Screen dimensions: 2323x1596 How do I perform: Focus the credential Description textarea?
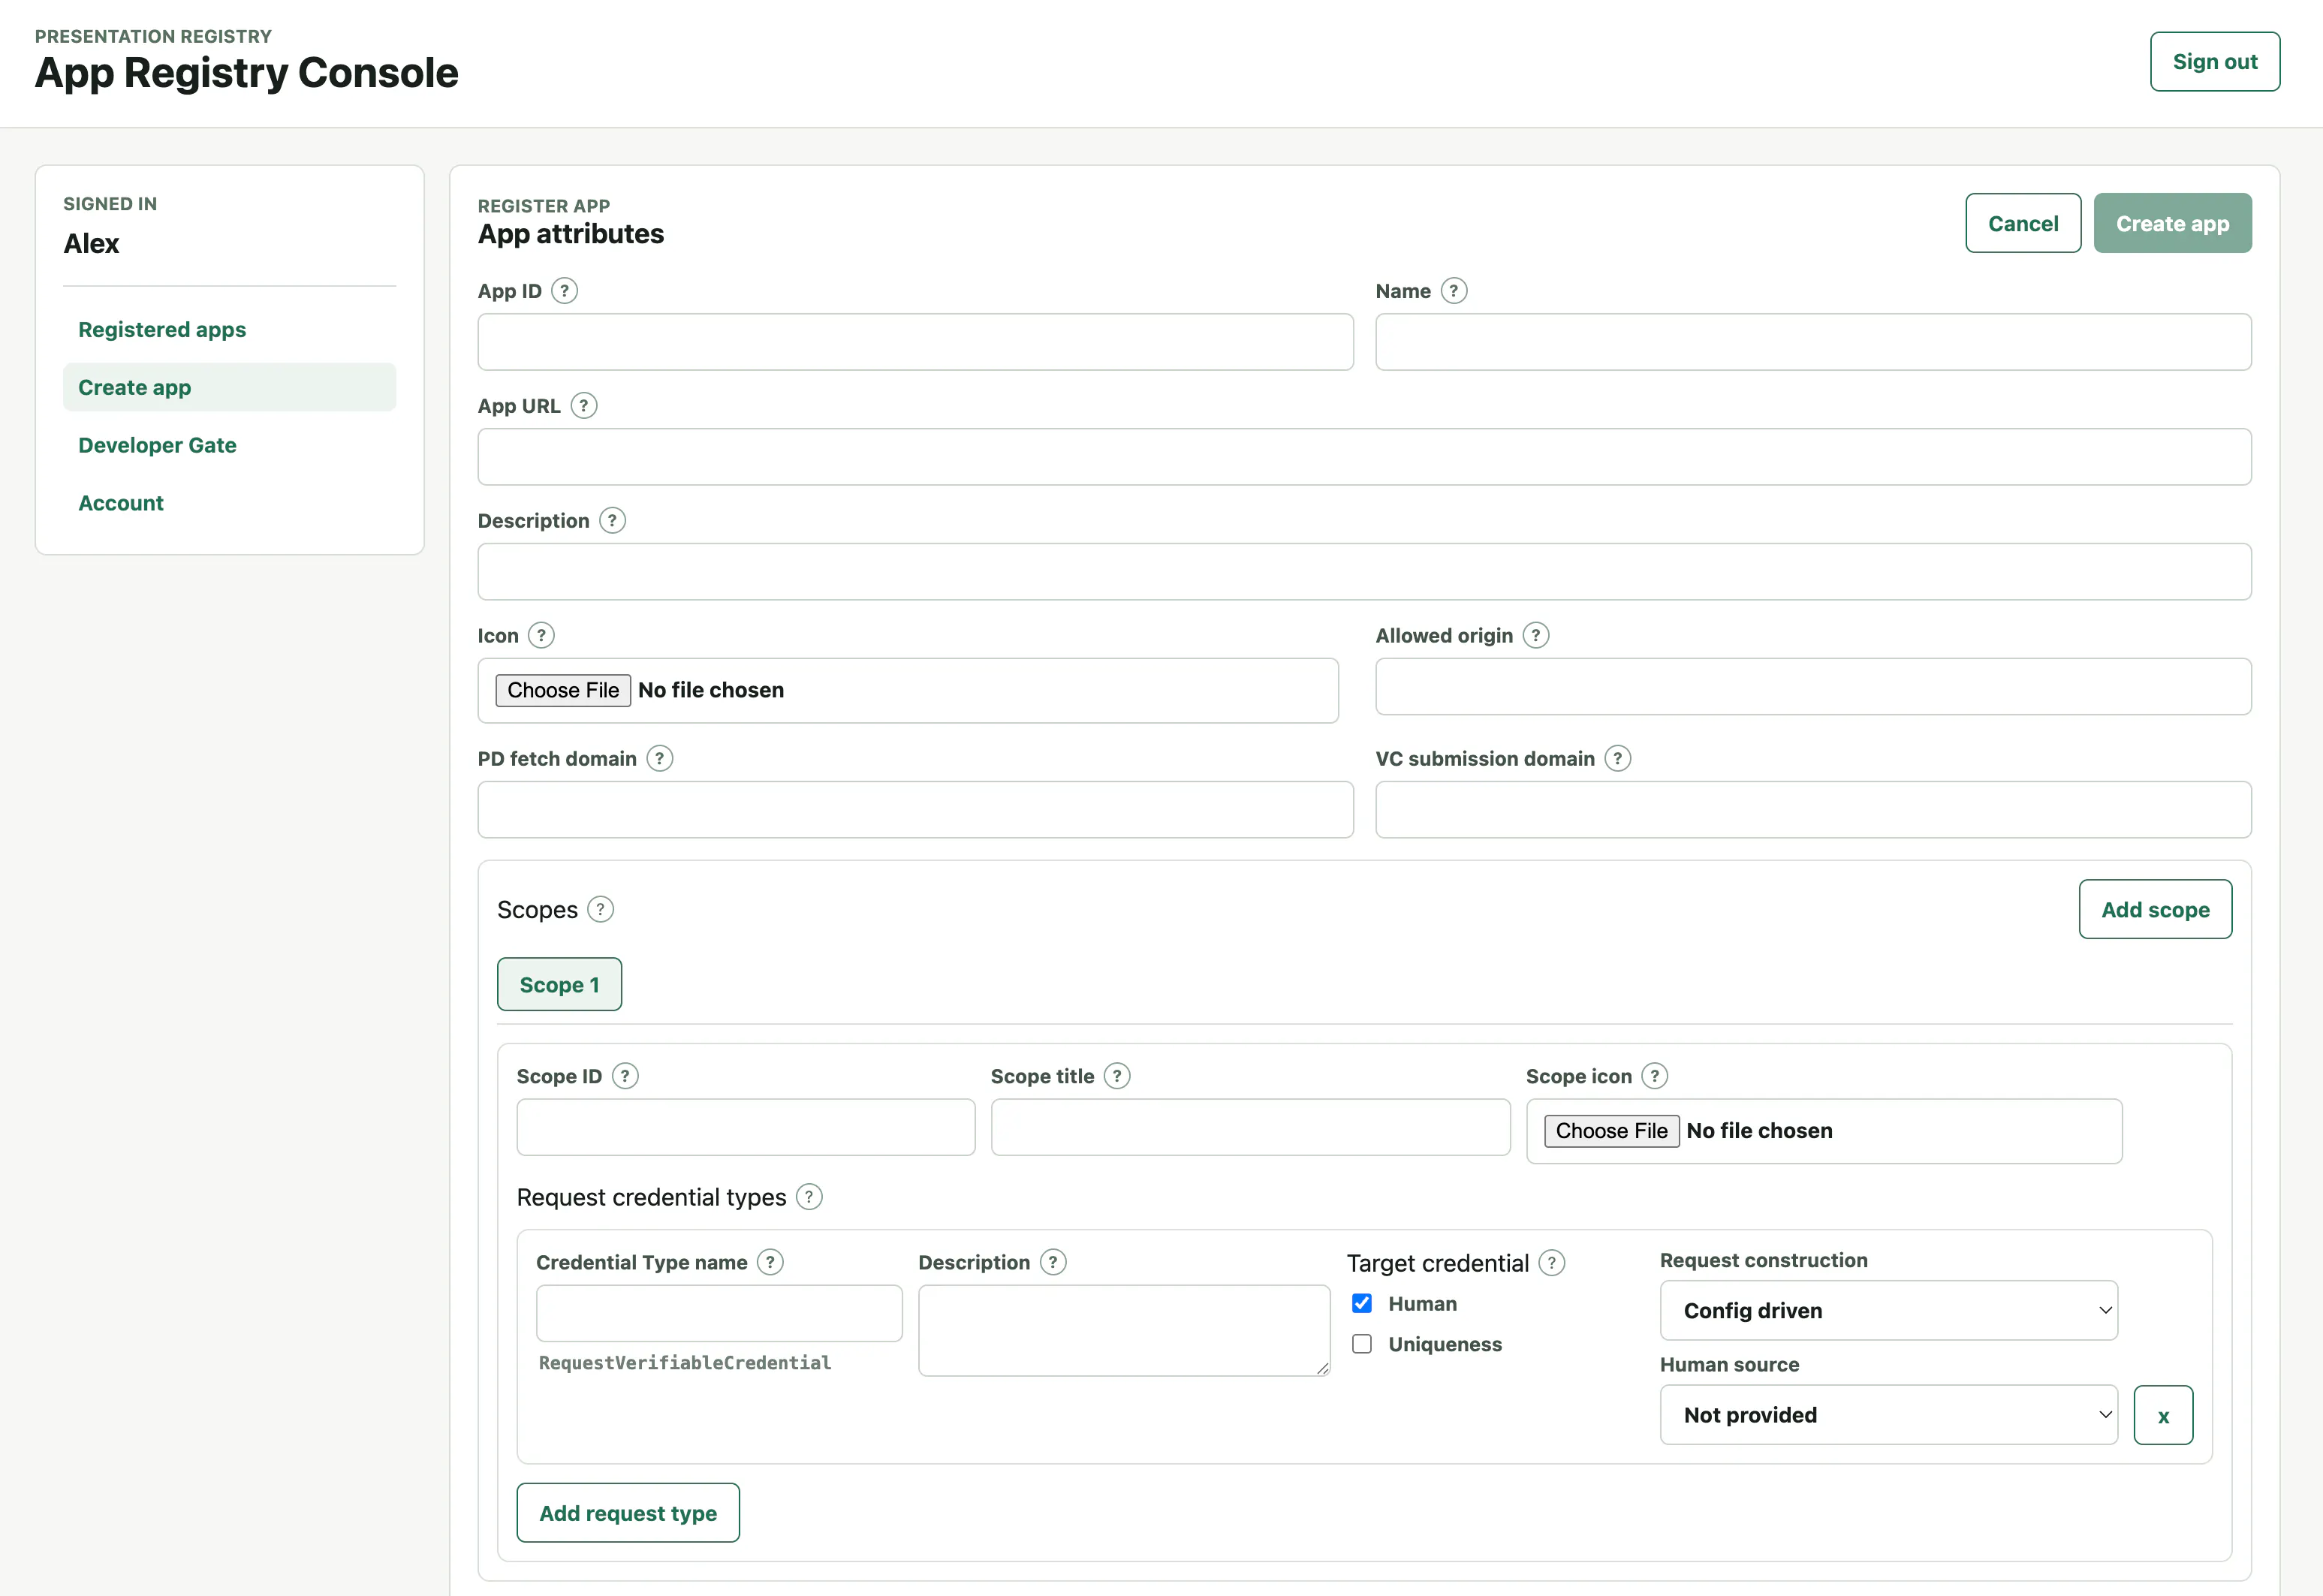coord(1124,1331)
